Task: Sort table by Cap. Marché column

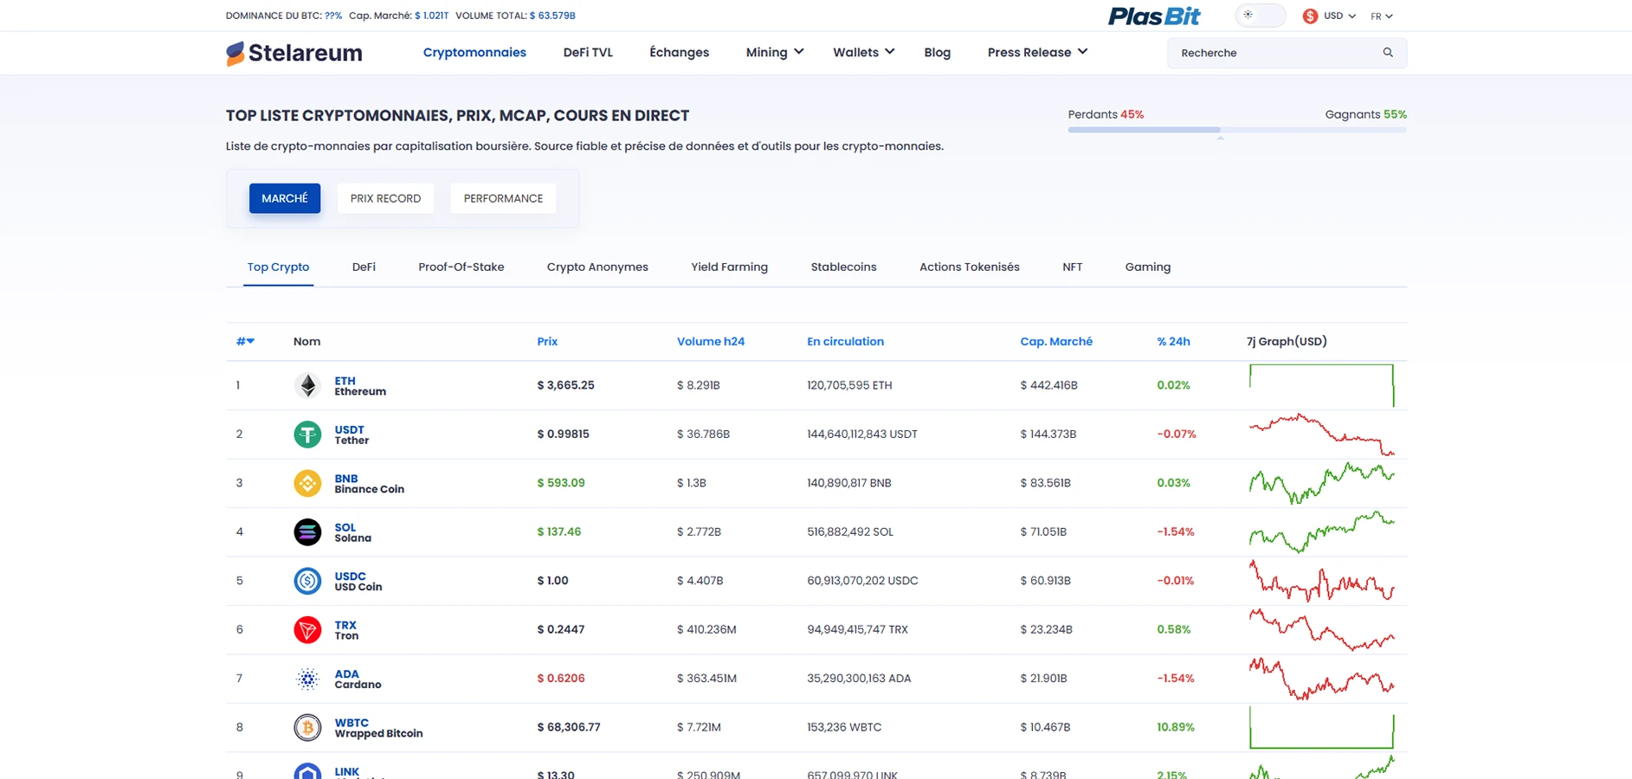Action: coord(1056,341)
